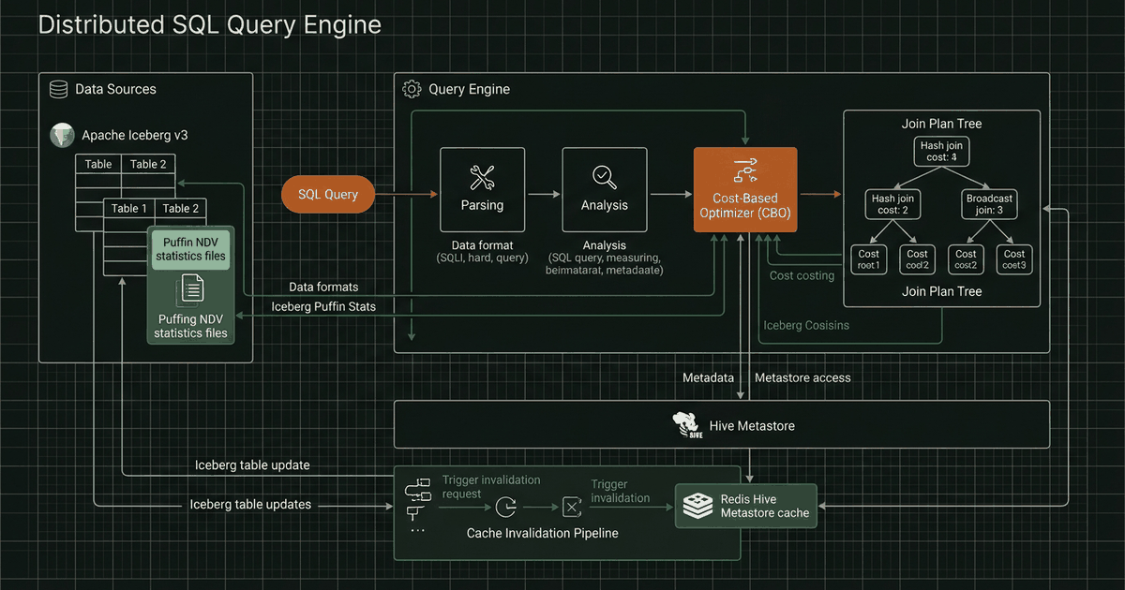Click the wrench and screwdriver Parsing icon
This screenshot has width=1125, height=590.
click(x=482, y=177)
